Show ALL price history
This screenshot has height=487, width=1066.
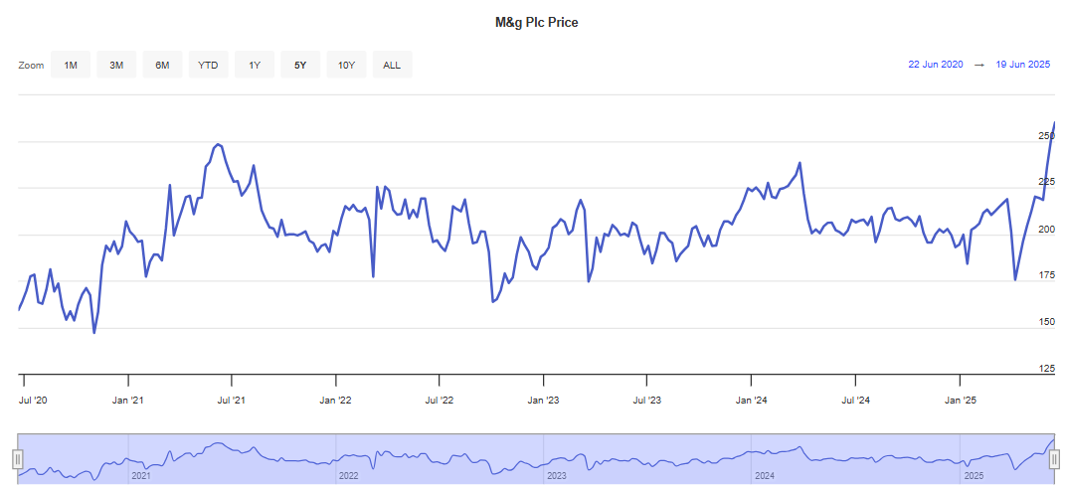[x=392, y=65]
